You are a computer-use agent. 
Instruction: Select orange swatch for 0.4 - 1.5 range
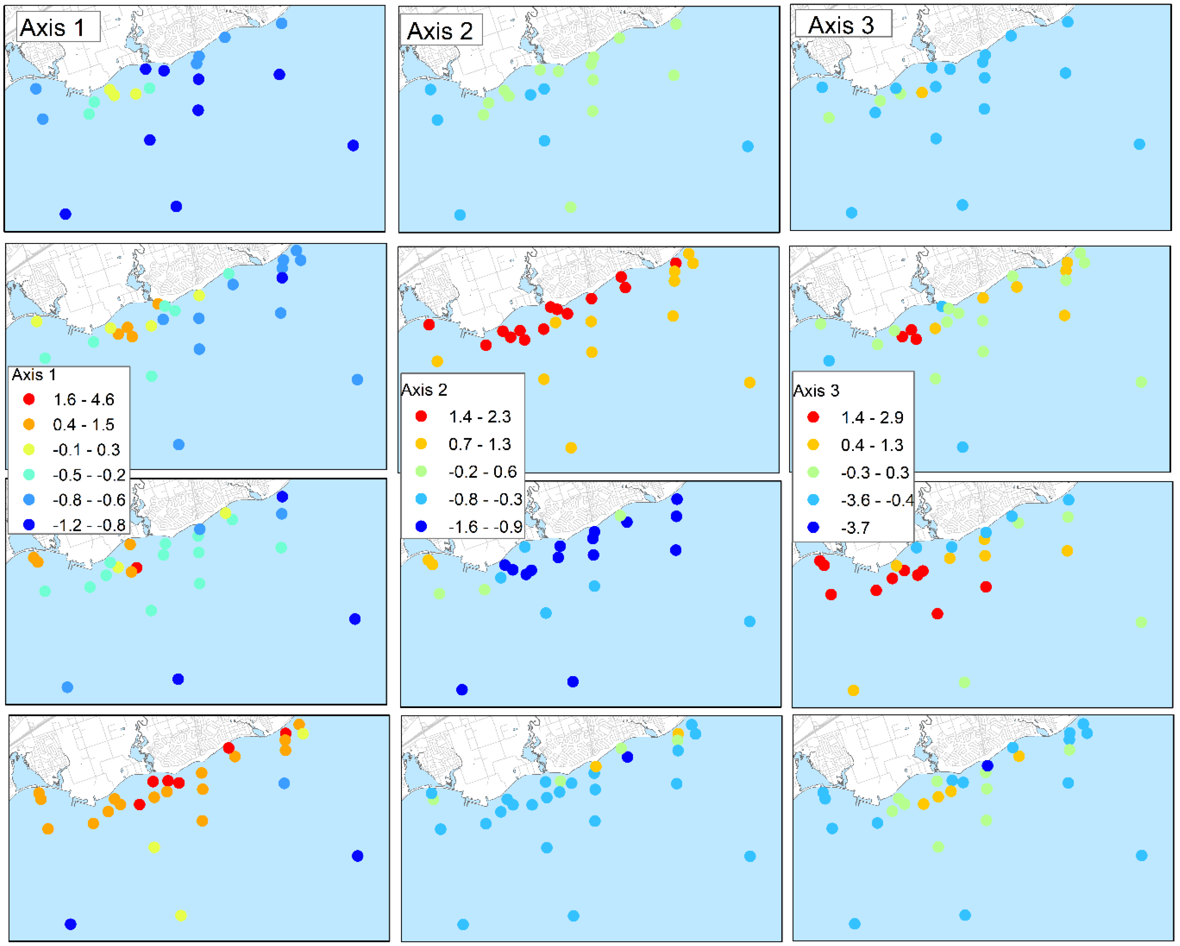pos(29,424)
